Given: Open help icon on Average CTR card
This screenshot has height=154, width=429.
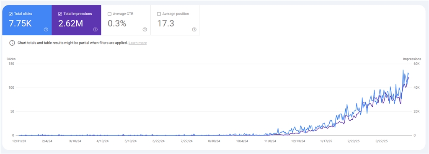Looking at the screenshot, I should pyautogui.click(x=145, y=29).
